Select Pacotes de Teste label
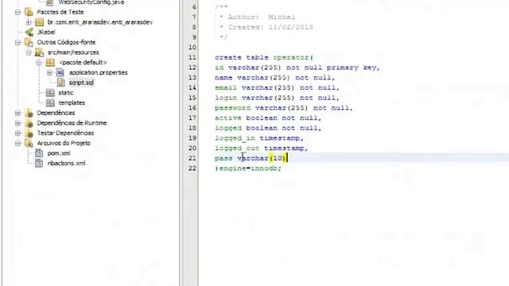Image resolution: width=509 pixels, height=286 pixels. click(x=60, y=12)
